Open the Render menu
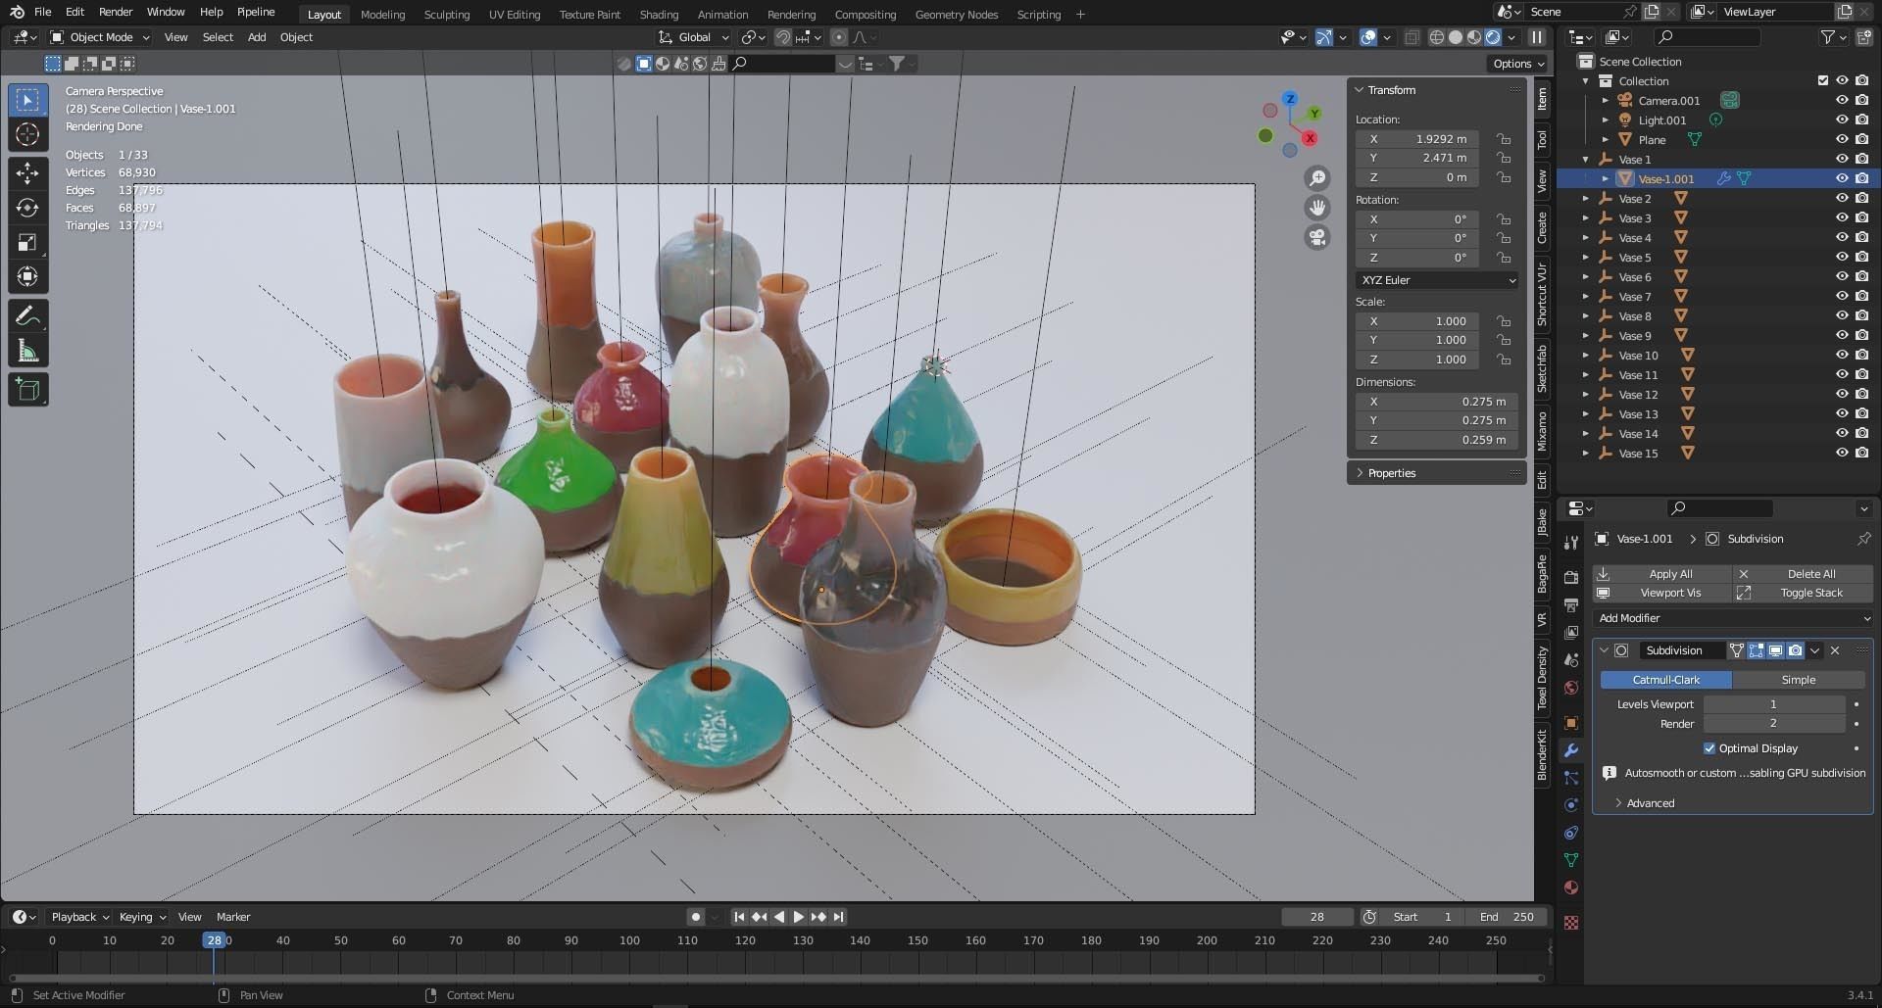1882x1008 pixels. pyautogui.click(x=116, y=12)
